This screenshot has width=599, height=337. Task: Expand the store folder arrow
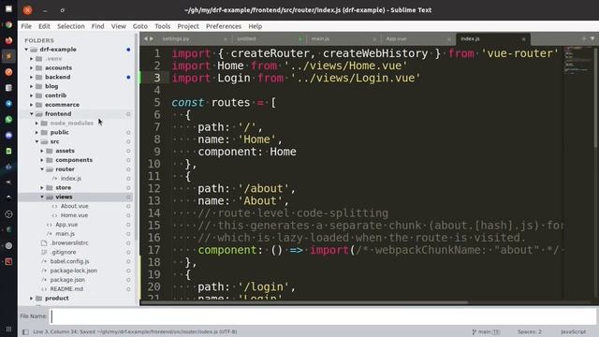click(42, 187)
